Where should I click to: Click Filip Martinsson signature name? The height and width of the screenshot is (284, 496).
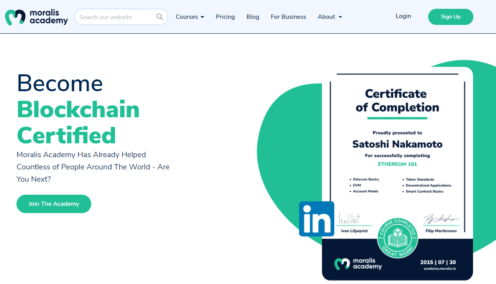(x=441, y=231)
